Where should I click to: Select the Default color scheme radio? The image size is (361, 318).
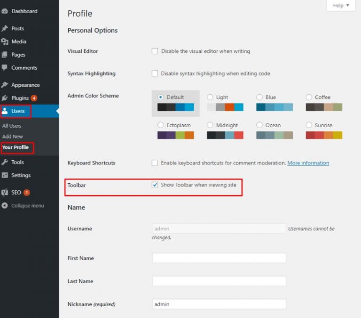click(161, 97)
